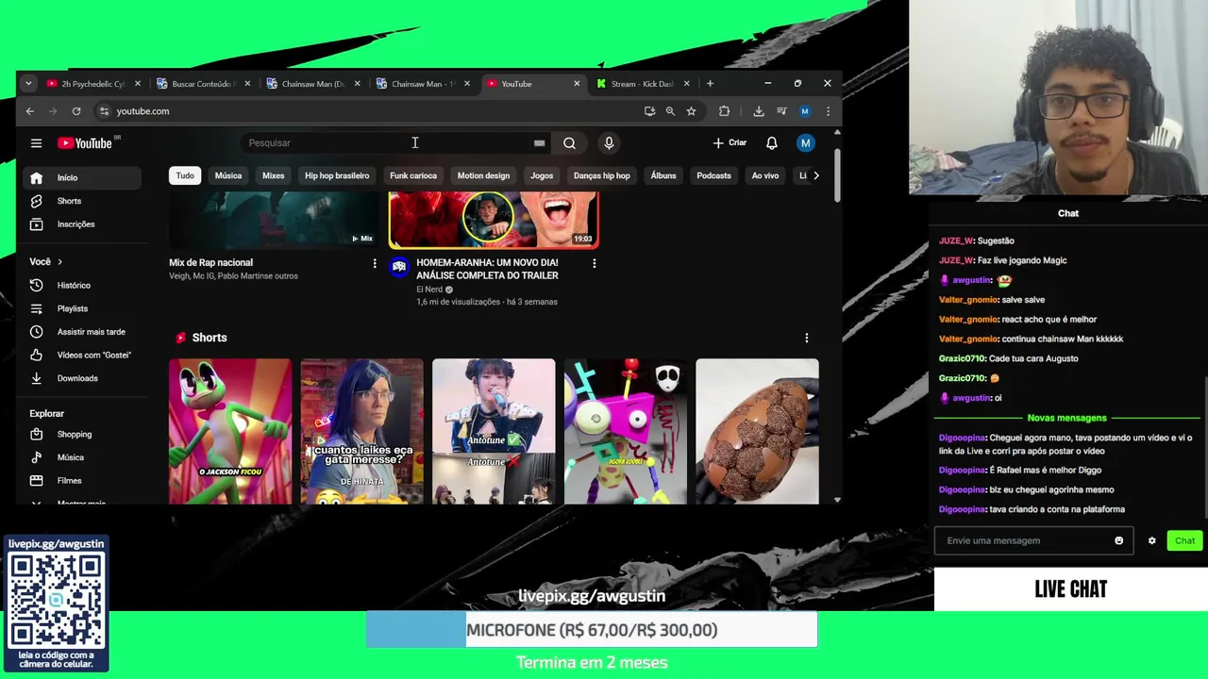The height and width of the screenshot is (679, 1208).
Task: Switch to Buscar Conteúdo browser tab
Action: click(201, 84)
